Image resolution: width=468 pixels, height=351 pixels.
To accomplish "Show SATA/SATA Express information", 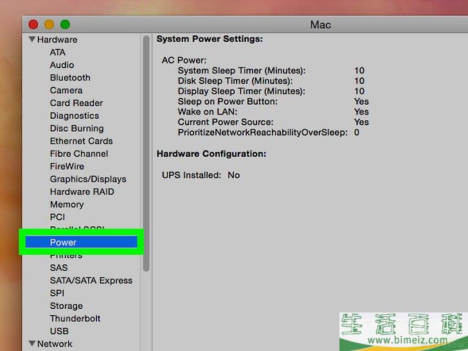I will [x=91, y=280].
